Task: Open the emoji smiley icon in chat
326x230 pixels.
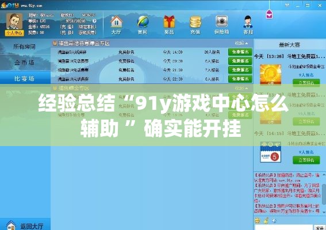Action: (257, 221)
